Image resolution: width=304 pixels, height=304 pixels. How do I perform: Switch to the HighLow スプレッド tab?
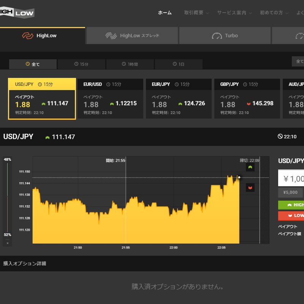click(x=132, y=36)
